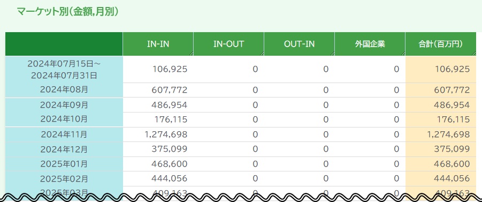
Task: Select the 合計(百万円) column header
Action: (x=440, y=44)
